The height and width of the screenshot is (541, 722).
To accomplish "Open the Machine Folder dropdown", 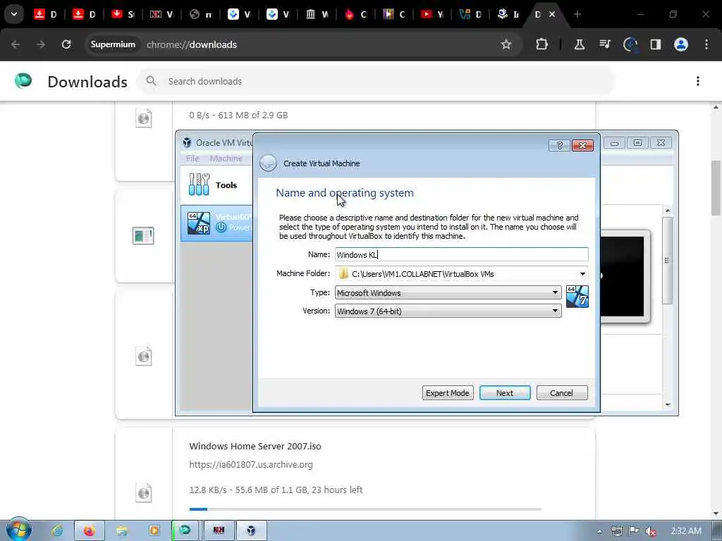I will (582, 274).
